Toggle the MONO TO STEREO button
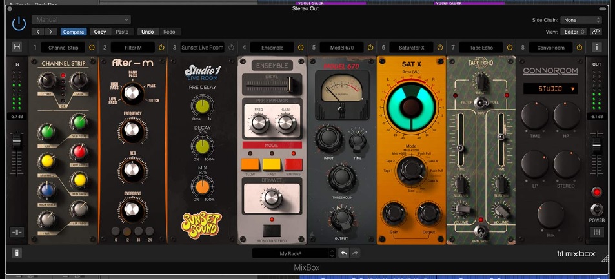The height and width of the screenshot is (279, 615). [272, 231]
